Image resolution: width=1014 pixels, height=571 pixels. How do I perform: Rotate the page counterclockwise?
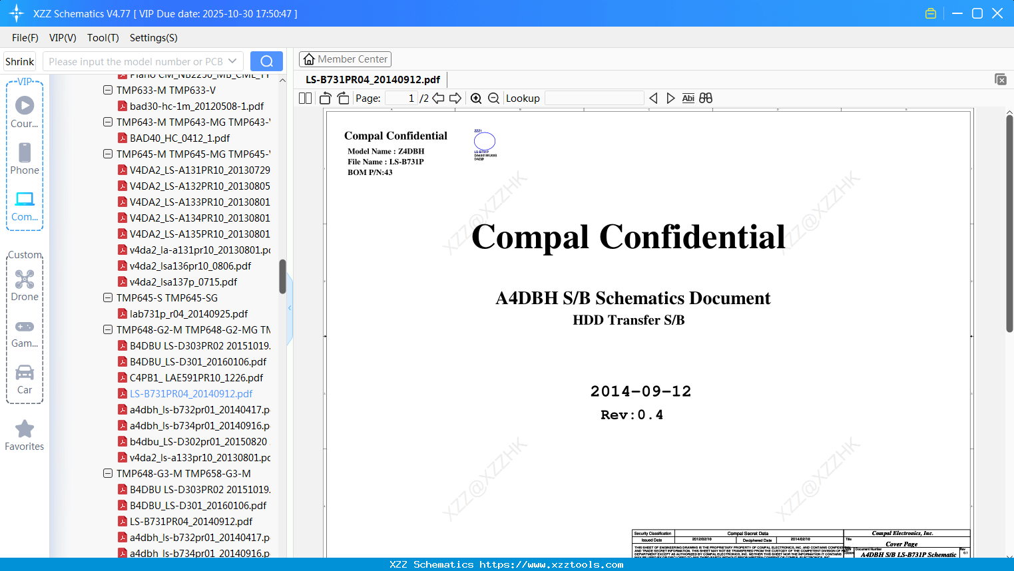(x=326, y=98)
